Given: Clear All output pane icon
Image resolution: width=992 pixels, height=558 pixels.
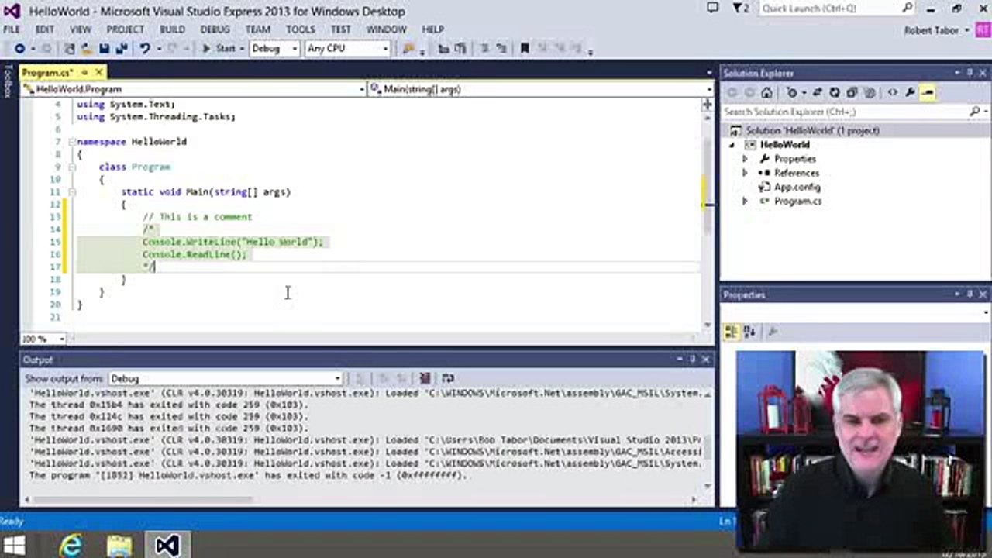Looking at the screenshot, I should pos(425,378).
